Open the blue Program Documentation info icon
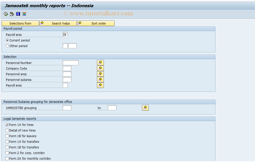Screen dimensions: 255x162 pyautogui.click(x=18, y=14)
